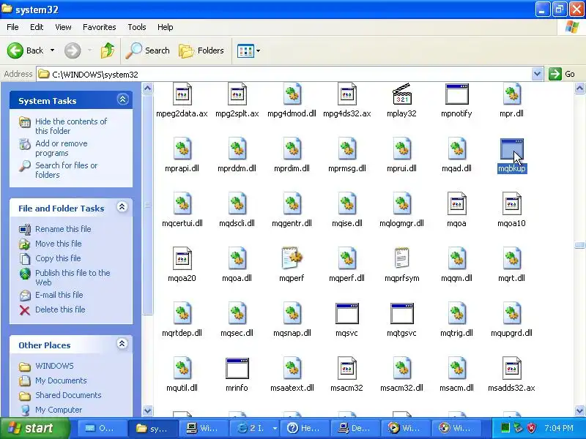Select the mqsvc application icon
The height and width of the screenshot is (439, 586).
coord(346,314)
